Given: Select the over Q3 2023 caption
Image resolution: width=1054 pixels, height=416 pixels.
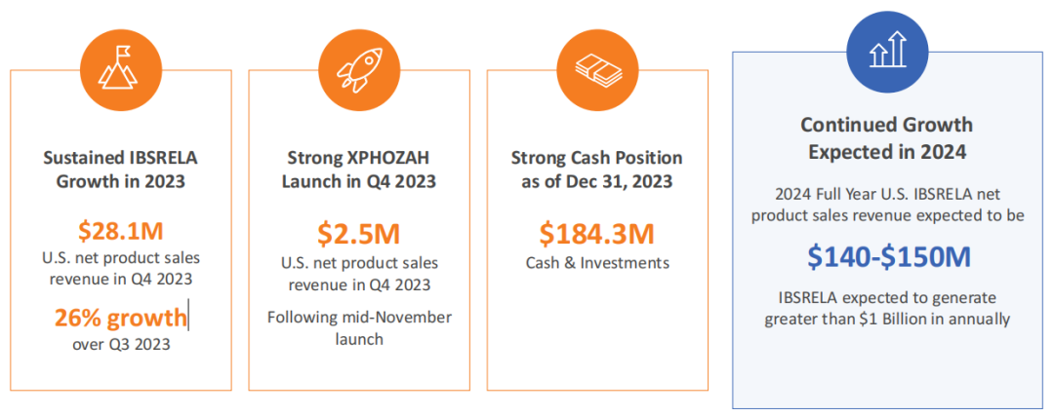Looking at the screenshot, I should tap(121, 345).
